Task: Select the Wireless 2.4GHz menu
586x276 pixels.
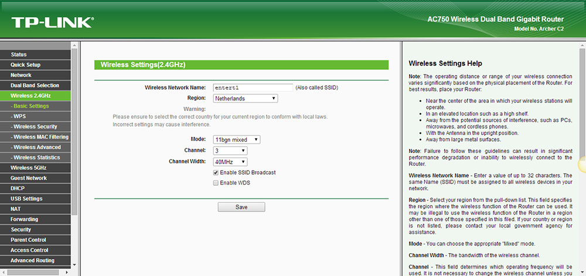Action: (x=35, y=96)
